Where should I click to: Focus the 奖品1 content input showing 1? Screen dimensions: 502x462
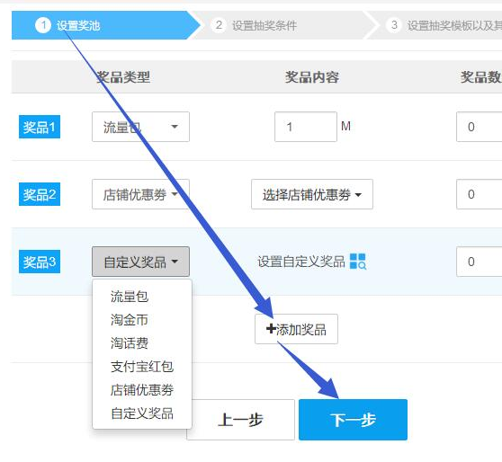(x=306, y=127)
